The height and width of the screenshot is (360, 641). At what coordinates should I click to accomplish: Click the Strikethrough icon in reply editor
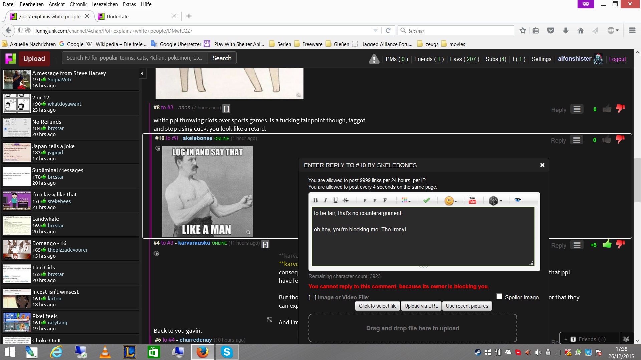click(346, 200)
